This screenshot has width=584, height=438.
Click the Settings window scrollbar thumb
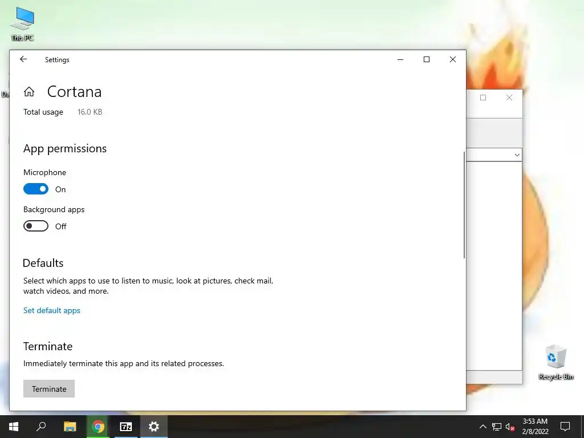tap(464, 205)
